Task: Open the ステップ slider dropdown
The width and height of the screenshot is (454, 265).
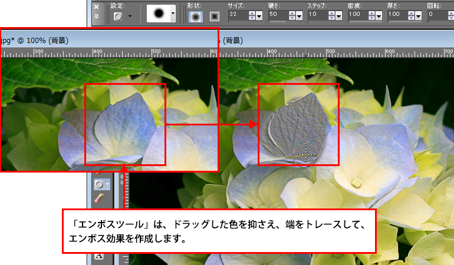Action: (x=339, y=16)
